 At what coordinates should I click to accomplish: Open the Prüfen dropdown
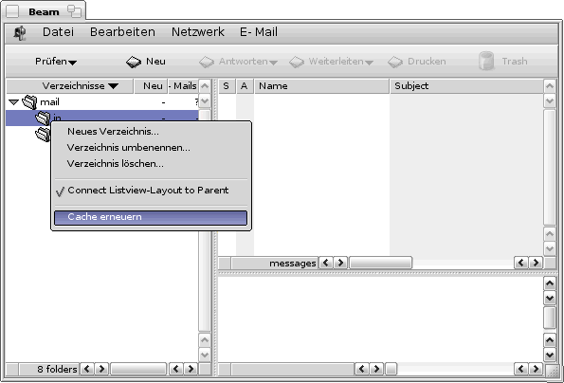coord(56,62)
